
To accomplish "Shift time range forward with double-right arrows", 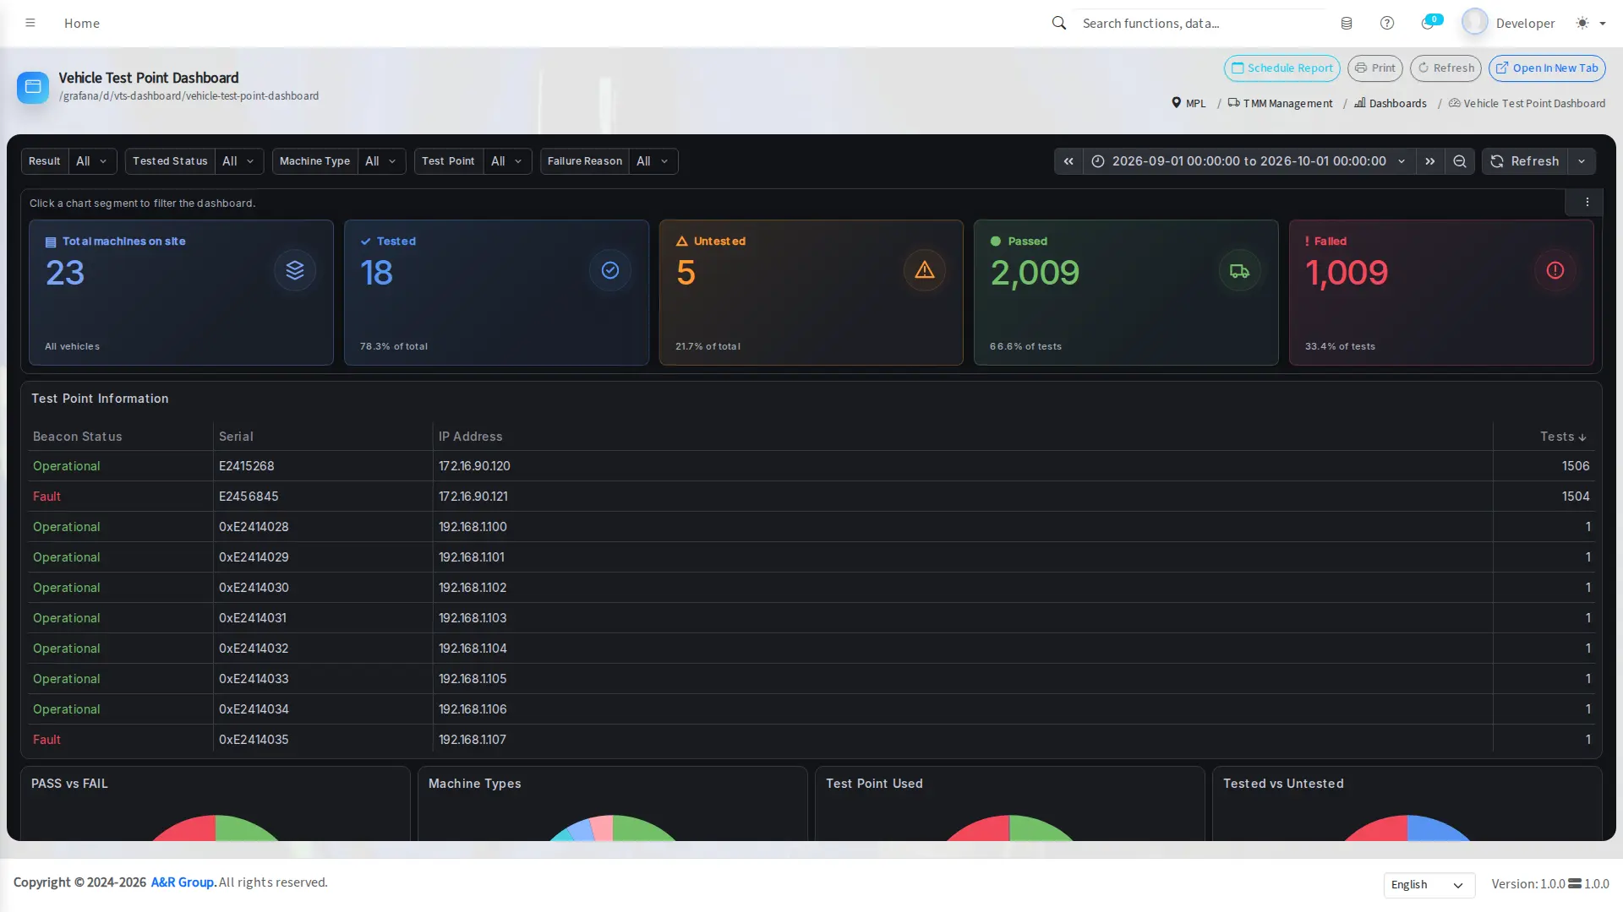I will click(1430, 161).
